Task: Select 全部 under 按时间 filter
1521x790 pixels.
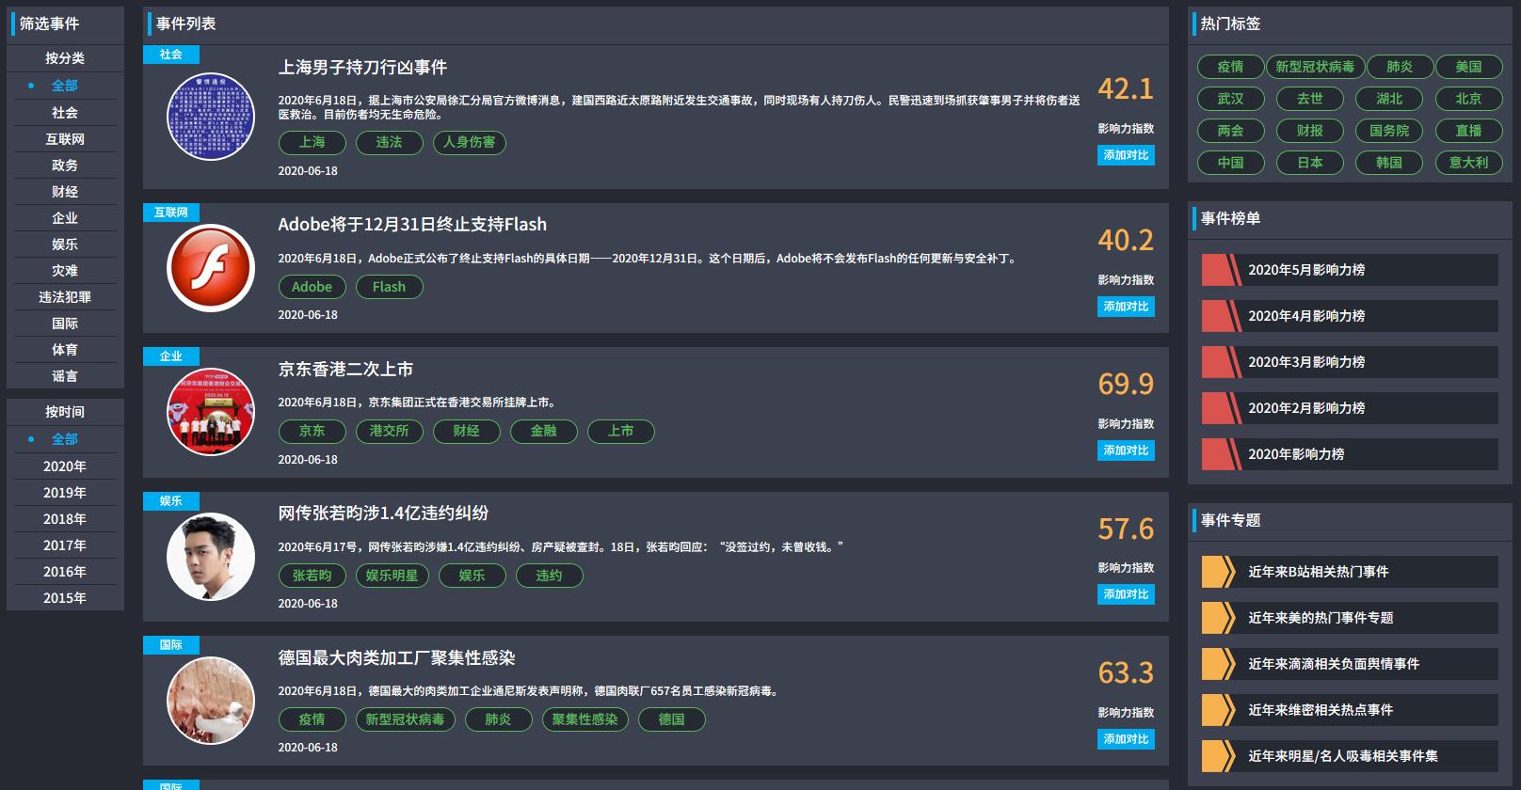Action: pyautogui.click(x=65, y=439)
